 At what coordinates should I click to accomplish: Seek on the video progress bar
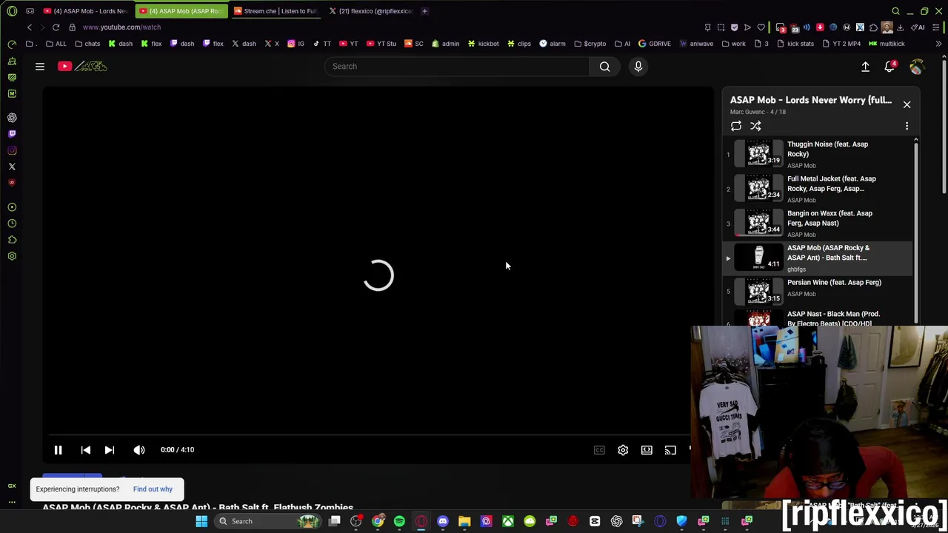(370, 435)
